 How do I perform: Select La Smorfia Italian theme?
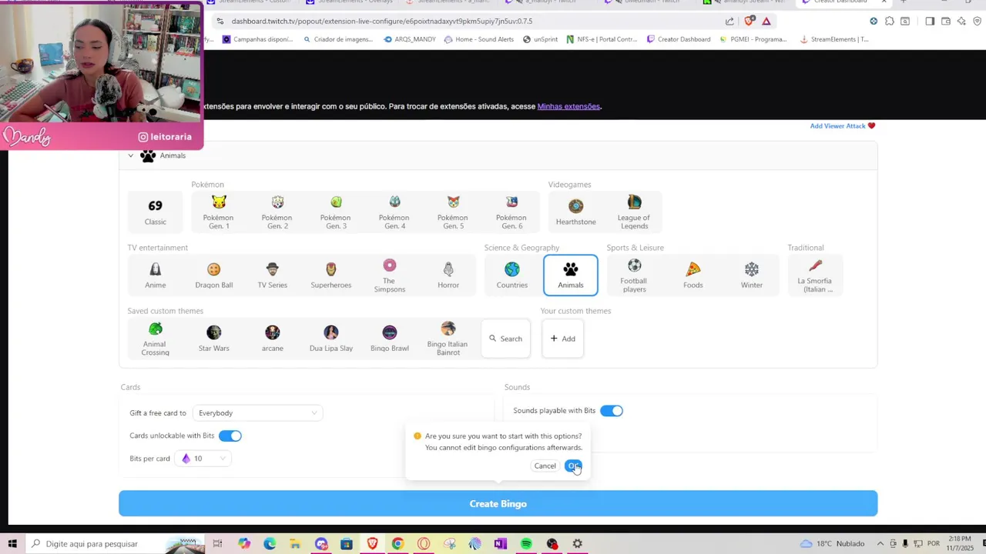pos(815,275)
